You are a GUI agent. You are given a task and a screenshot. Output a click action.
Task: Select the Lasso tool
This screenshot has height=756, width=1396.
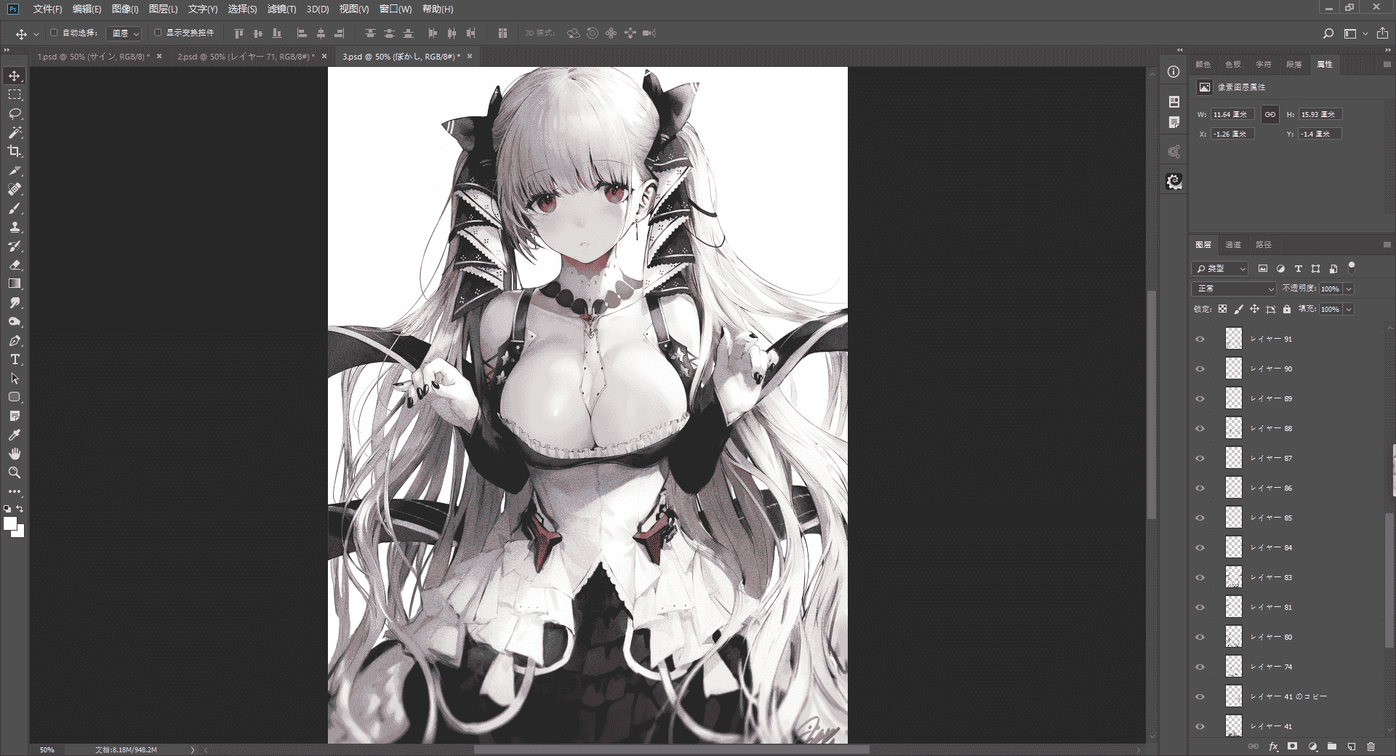15,113
